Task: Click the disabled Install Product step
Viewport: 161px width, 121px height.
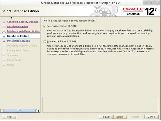Action: click(15, 60)
